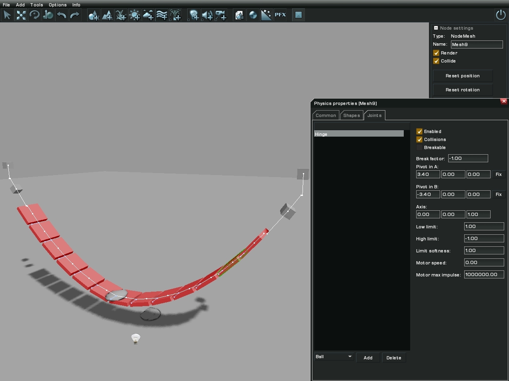Collapse the Node settings panel
Screen dimensions: 509x381
coord(436,28)
